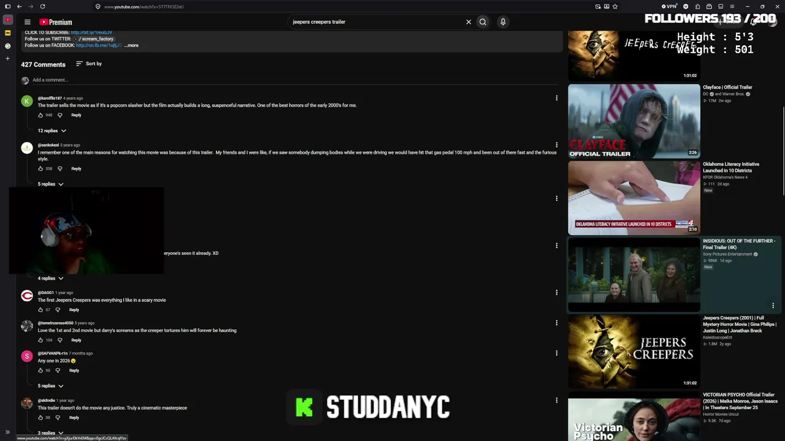Expand the 12 replies thread
The width and height of the screenshot is (785, 441).
pos(52,131)
